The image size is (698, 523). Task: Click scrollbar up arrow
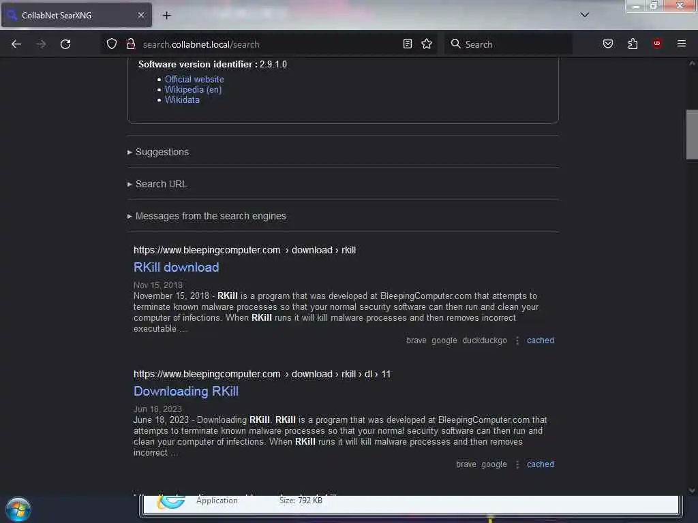click(x=692, y=63)
